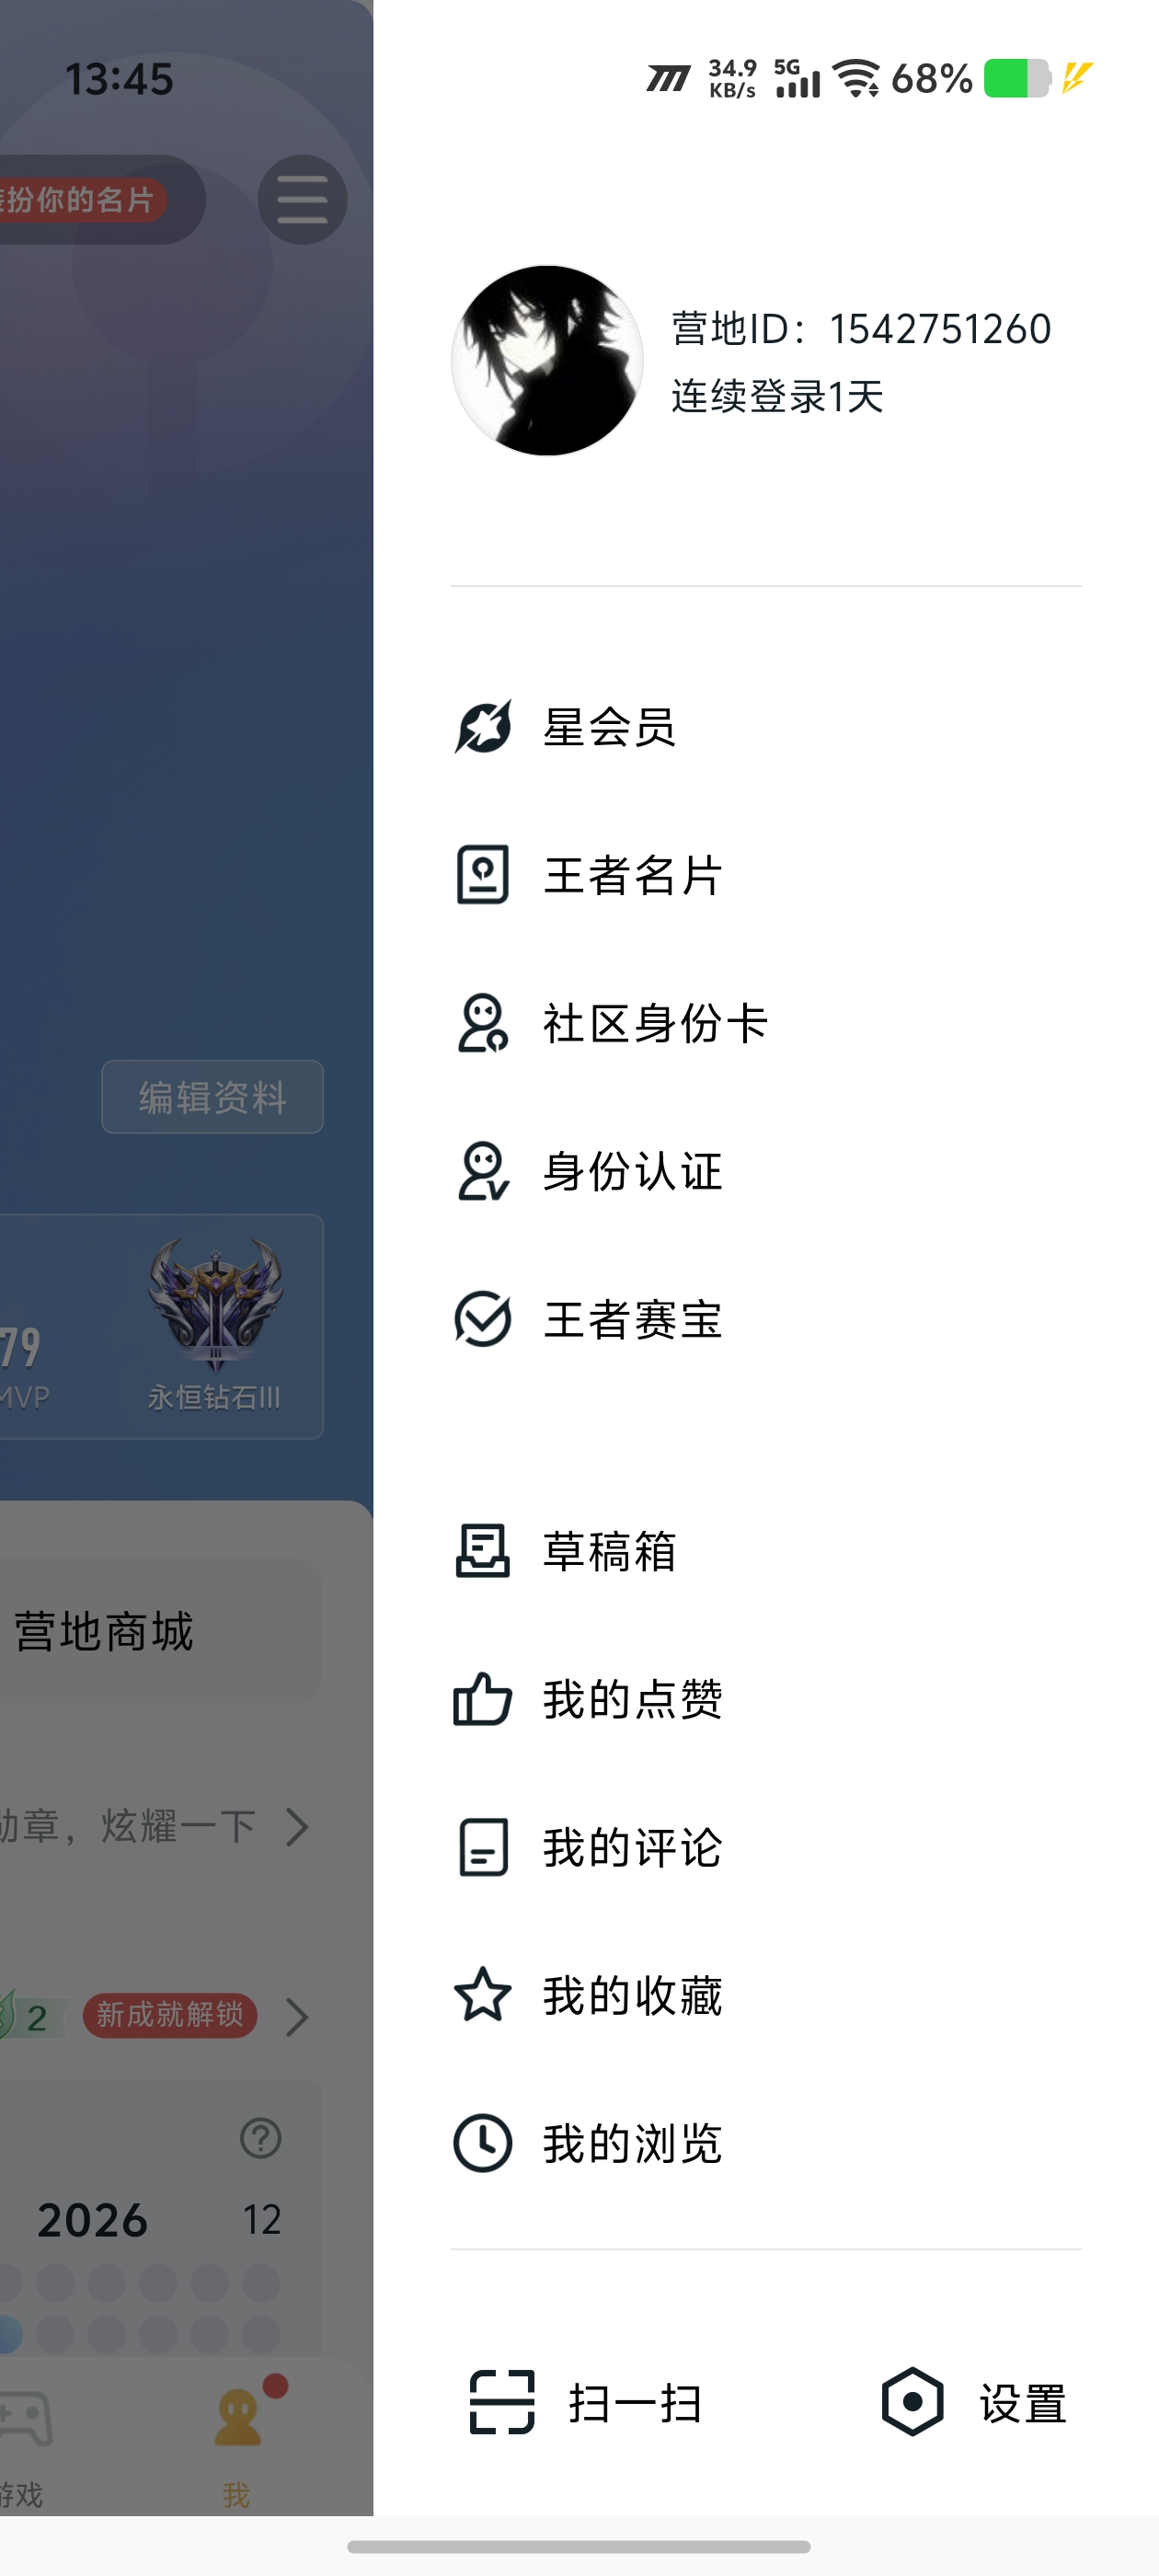
Task: Tap the calendar help question-mark icon
Action: point(261,2138)
